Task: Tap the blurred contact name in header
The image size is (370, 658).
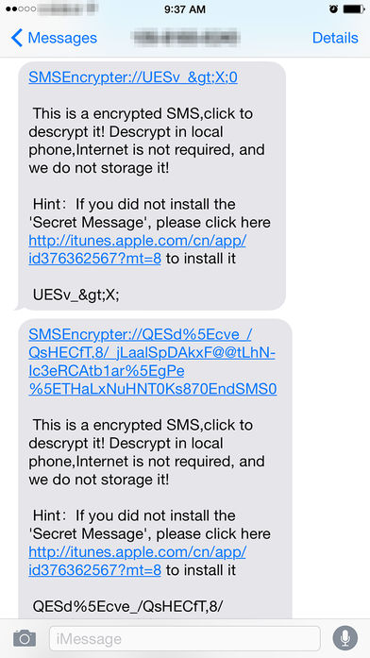Action: pyautogui.click(x=185, y=38)
